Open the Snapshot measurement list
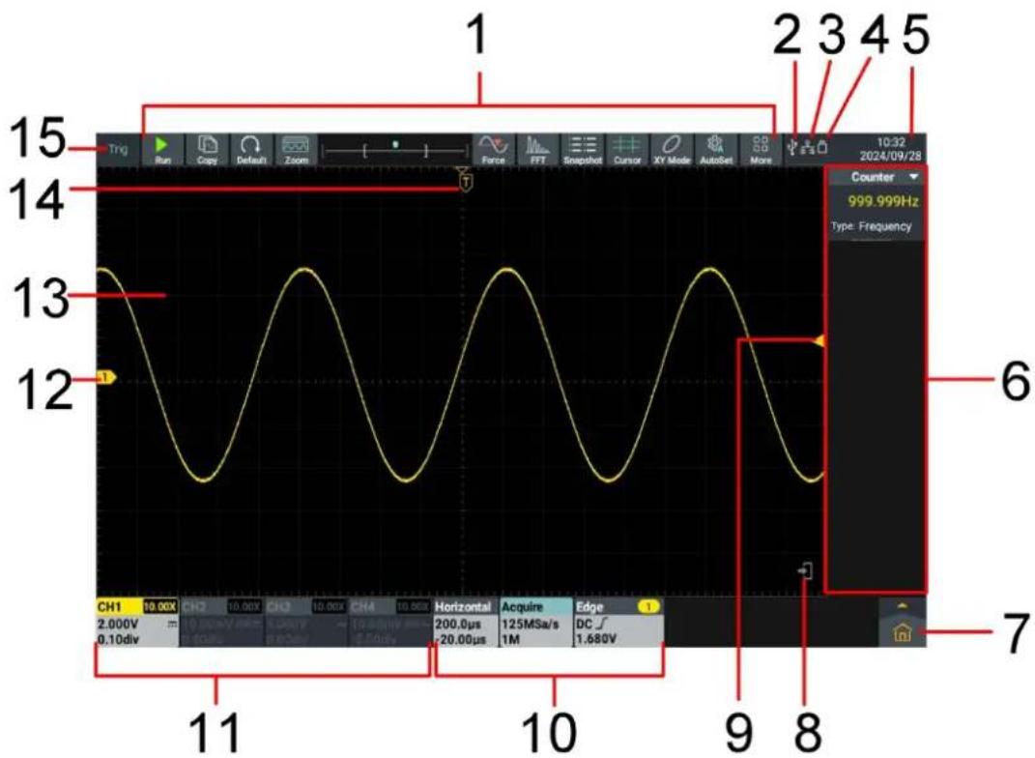The height and width of the screenshot is (758, 1035). point(582,150)
